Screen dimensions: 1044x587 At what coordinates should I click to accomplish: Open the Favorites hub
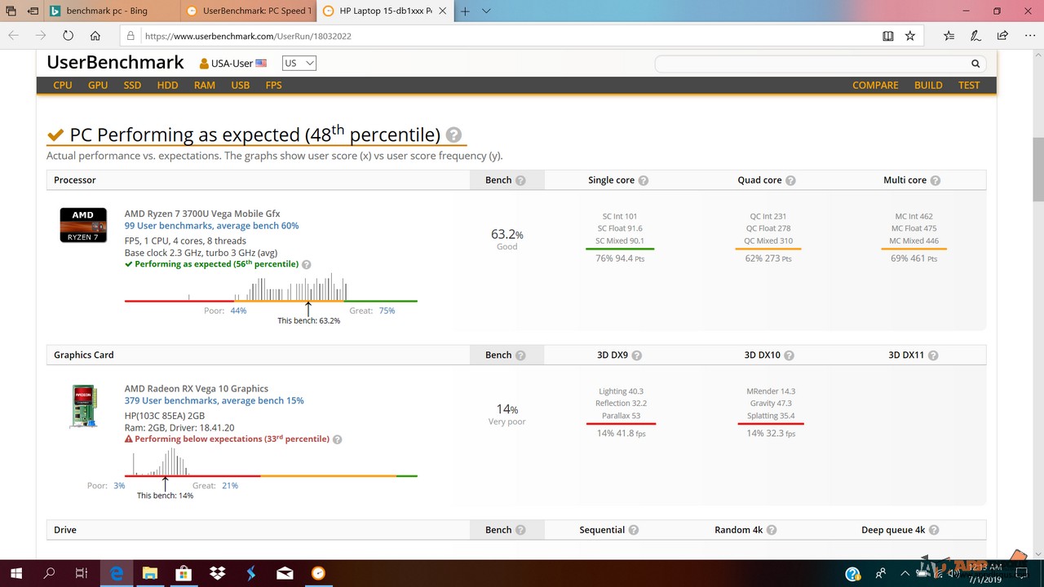point(949,36)
